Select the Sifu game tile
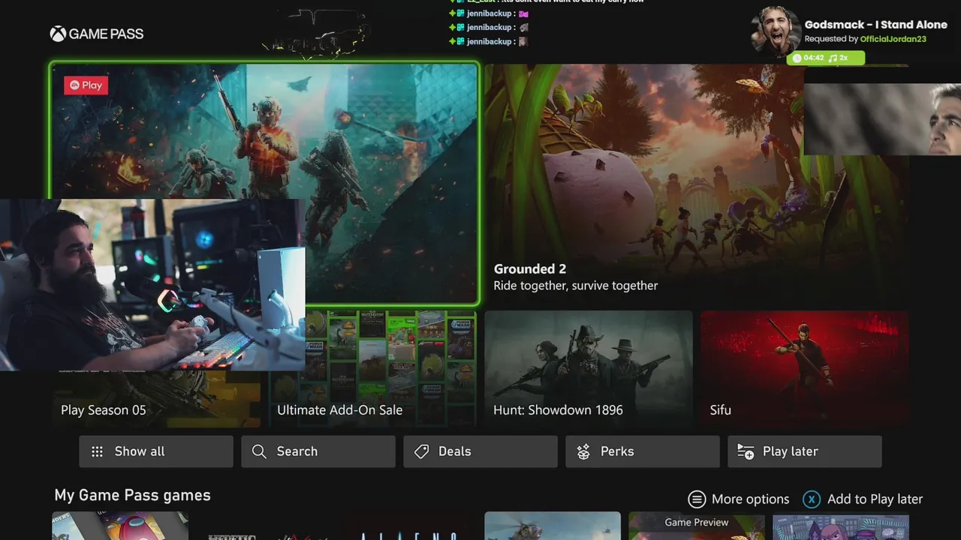Image resolution: width=961 pixels, height=540 pixels. [804, 369]
